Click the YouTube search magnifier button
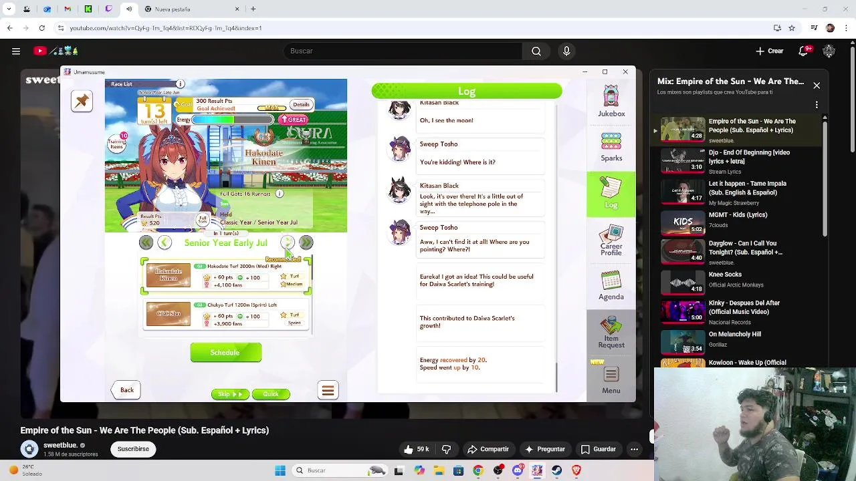The height and width of the screenshot is (481, 856). [x=536, y=51]
